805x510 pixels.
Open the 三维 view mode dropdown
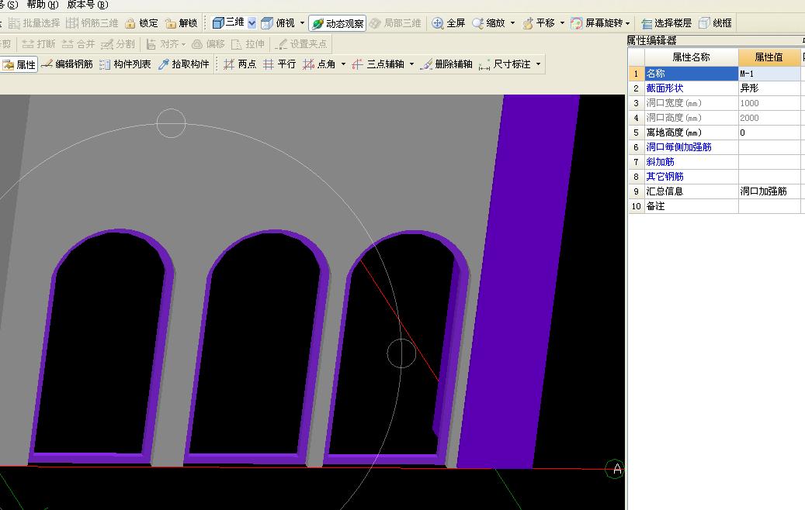click(x=252, y=23)
